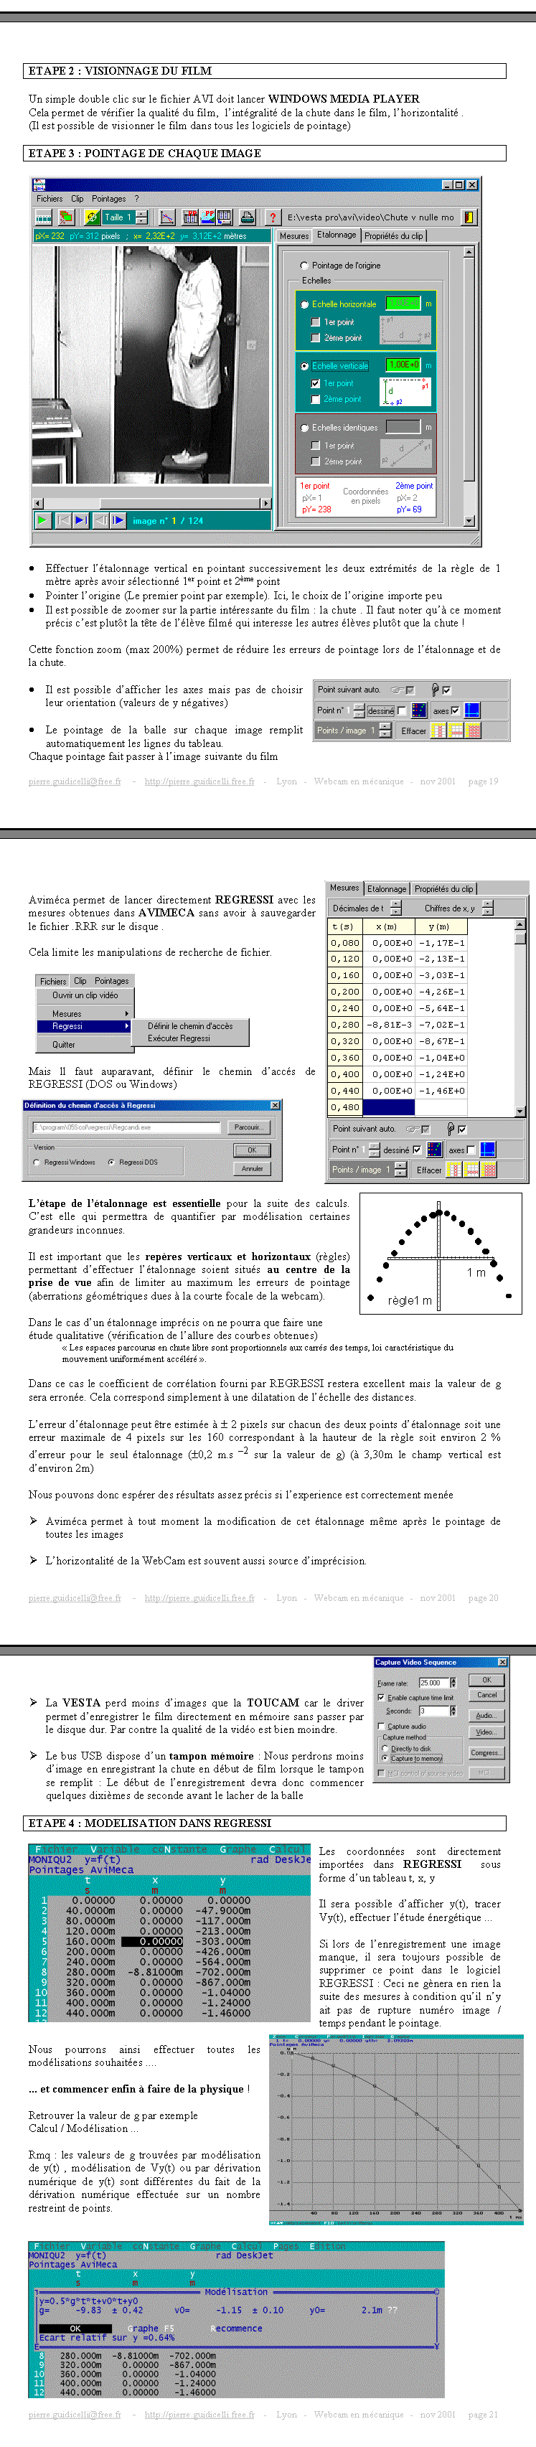Open http://pierre.guidicelli.free.fr link on page 20 footer

point(199,1598)
